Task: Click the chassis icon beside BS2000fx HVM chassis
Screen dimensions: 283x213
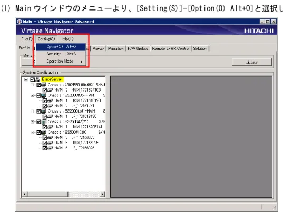Action: click(x=44, y=111)
